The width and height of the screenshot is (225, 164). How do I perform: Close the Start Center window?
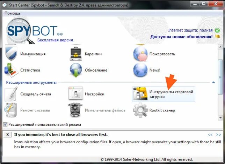tap(216, 4)
